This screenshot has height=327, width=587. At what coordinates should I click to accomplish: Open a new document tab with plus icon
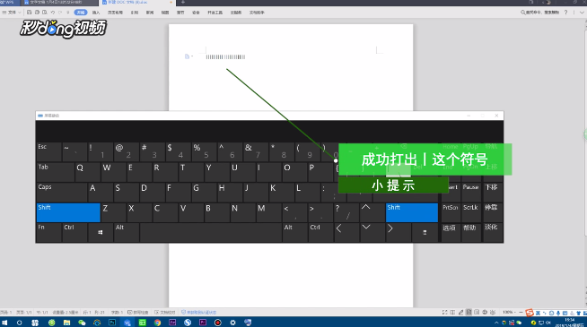coord(183,3)
